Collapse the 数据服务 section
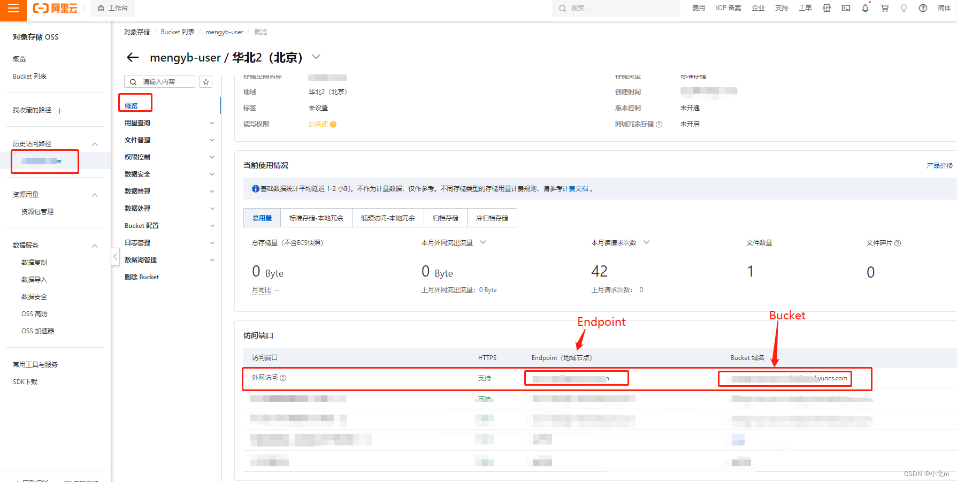 [95, 246]
